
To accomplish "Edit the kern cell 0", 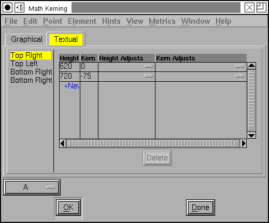I will point(89,67).
